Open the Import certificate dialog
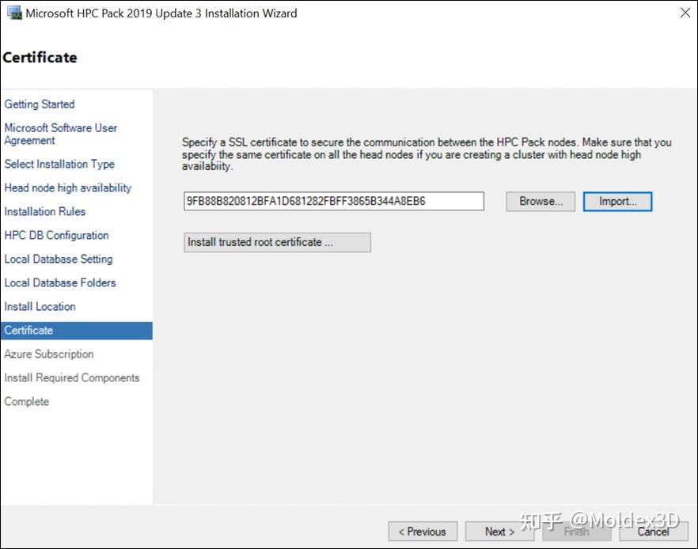This screenshot has width=698, height=549. tap(617, 202)
